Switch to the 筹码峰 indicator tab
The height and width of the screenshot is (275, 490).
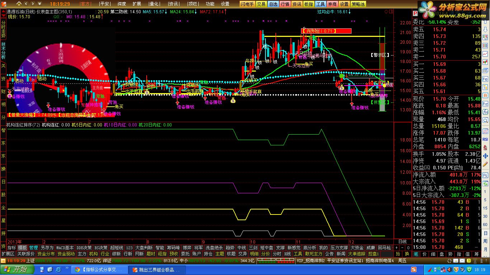173,247
